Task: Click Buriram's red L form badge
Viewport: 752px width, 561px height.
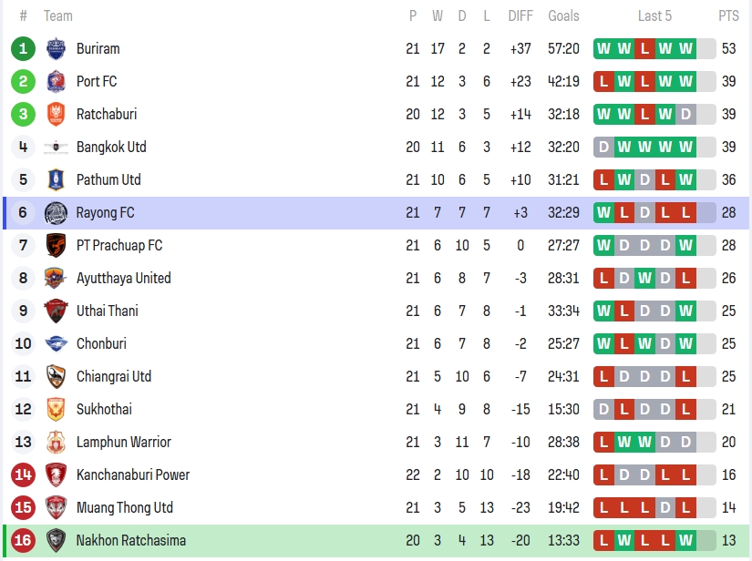Action: pos(644,48)
